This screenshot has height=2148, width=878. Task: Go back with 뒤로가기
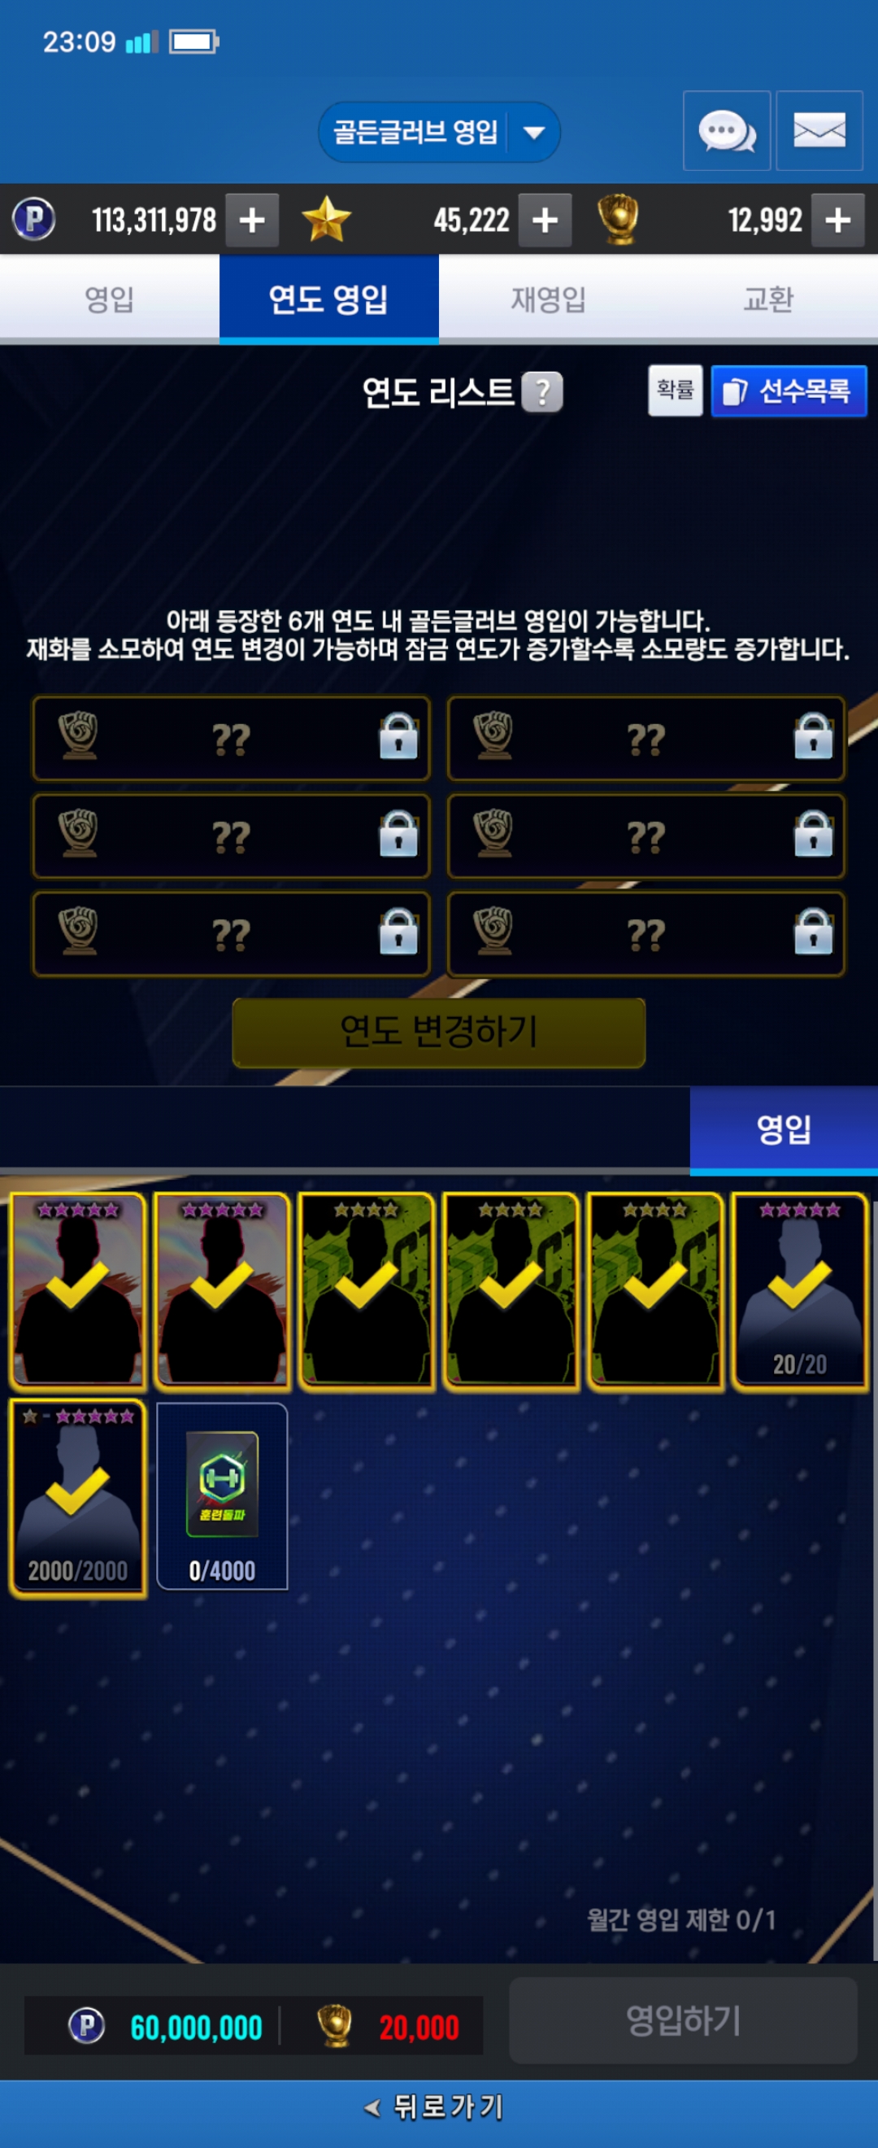435,2108
